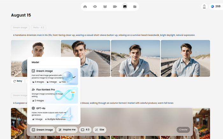Image resolution: width=223 pixels, height=139 pixels.
Task: Open the lip sync tool icon
Action: [95, 6]
